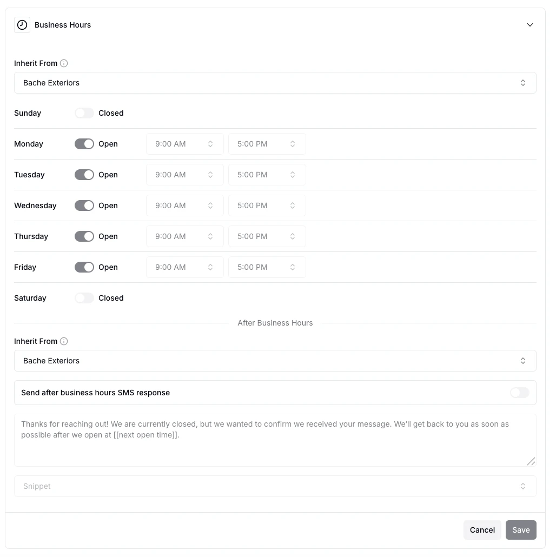Screen dimensions: 556x557
Task: Toggle Sunday open status
Action: [x=84, y=113]
